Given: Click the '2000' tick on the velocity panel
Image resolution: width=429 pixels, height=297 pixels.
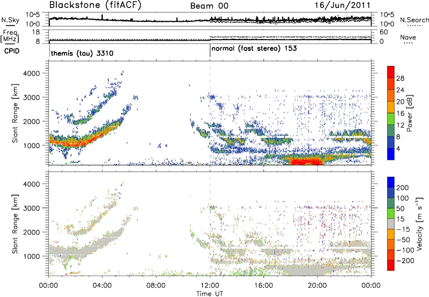Looking at the screenshot, I should point(32,232).
